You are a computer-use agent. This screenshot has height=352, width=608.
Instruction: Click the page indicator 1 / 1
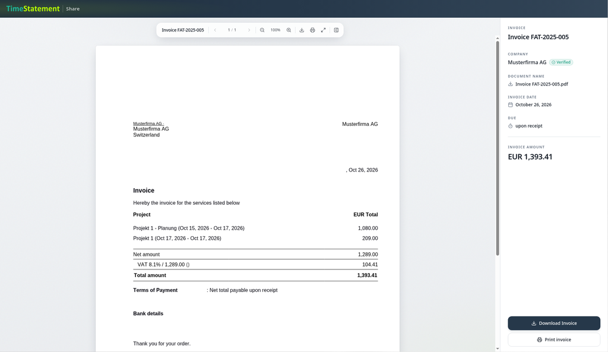232,30
